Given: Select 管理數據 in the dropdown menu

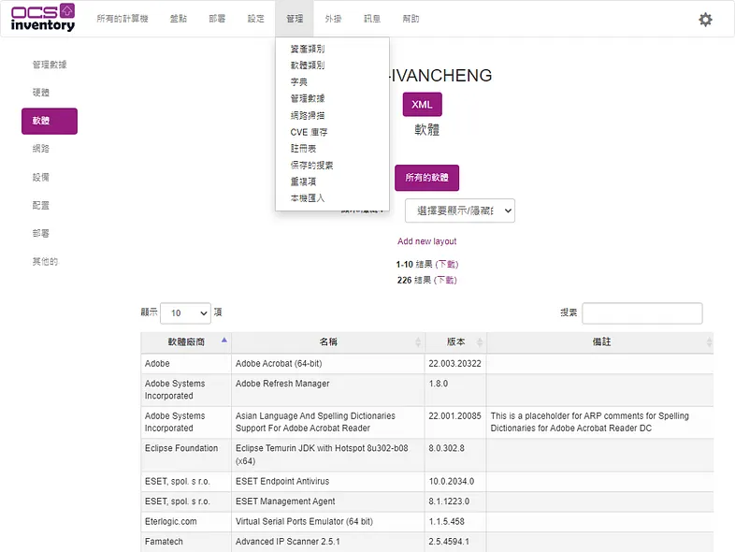Looking at the screenshot, I should (x=308, y=98).
